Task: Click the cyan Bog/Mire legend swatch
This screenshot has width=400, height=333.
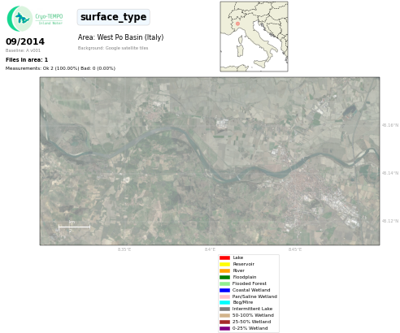Action: pyautogui.click(x=224, y=302)
